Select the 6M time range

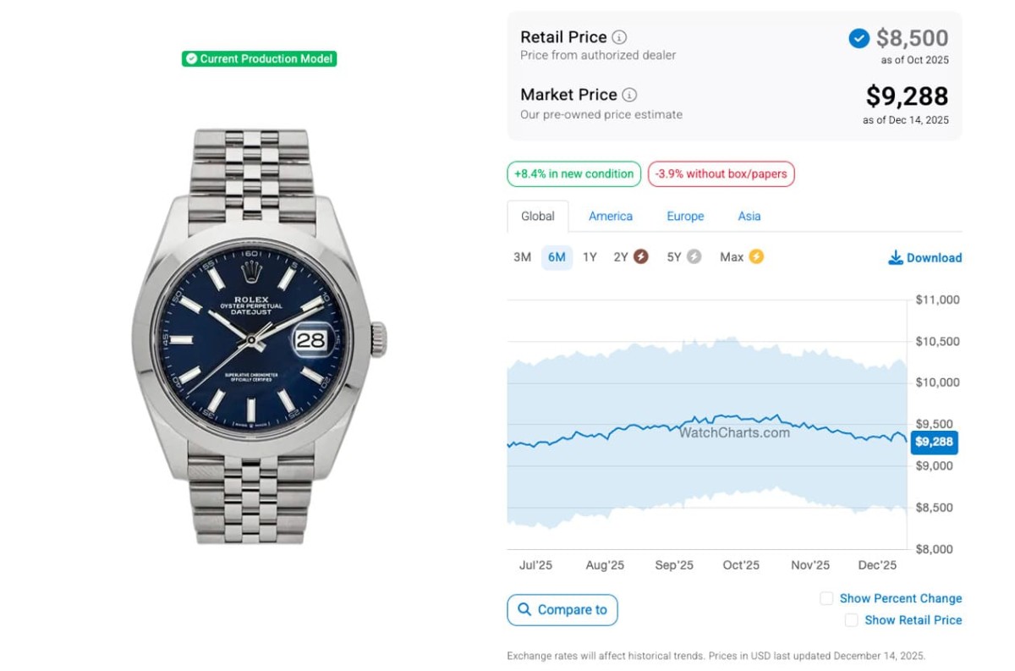coord(557,257)
